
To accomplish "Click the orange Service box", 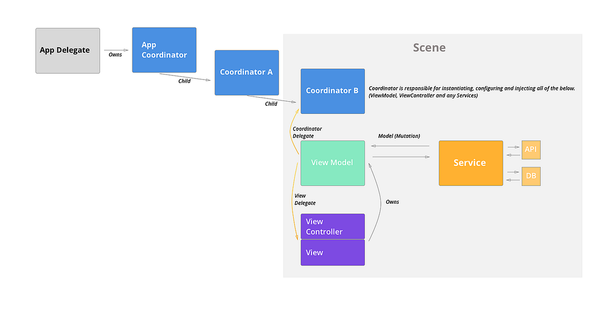I will click(470, 163).
